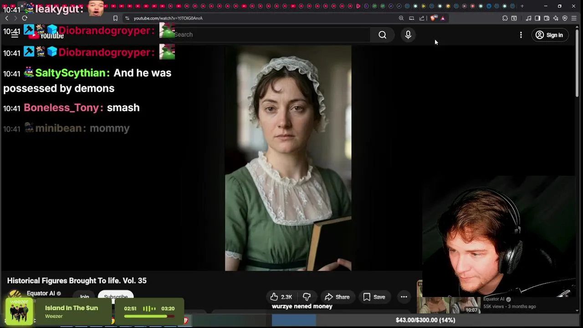Share the page via address bar share icon
Viewport: 583px width, 328px height.
[422, 18]
